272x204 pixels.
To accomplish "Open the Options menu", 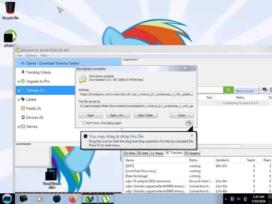I will point(31,56).
